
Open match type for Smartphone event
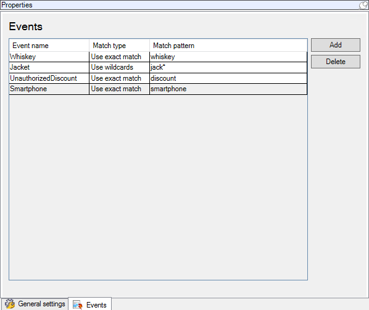pos(119,89)
